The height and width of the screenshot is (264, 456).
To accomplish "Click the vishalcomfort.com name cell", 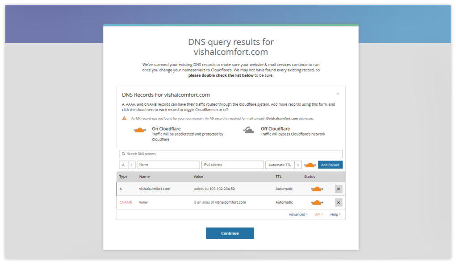I will (155, 189).
